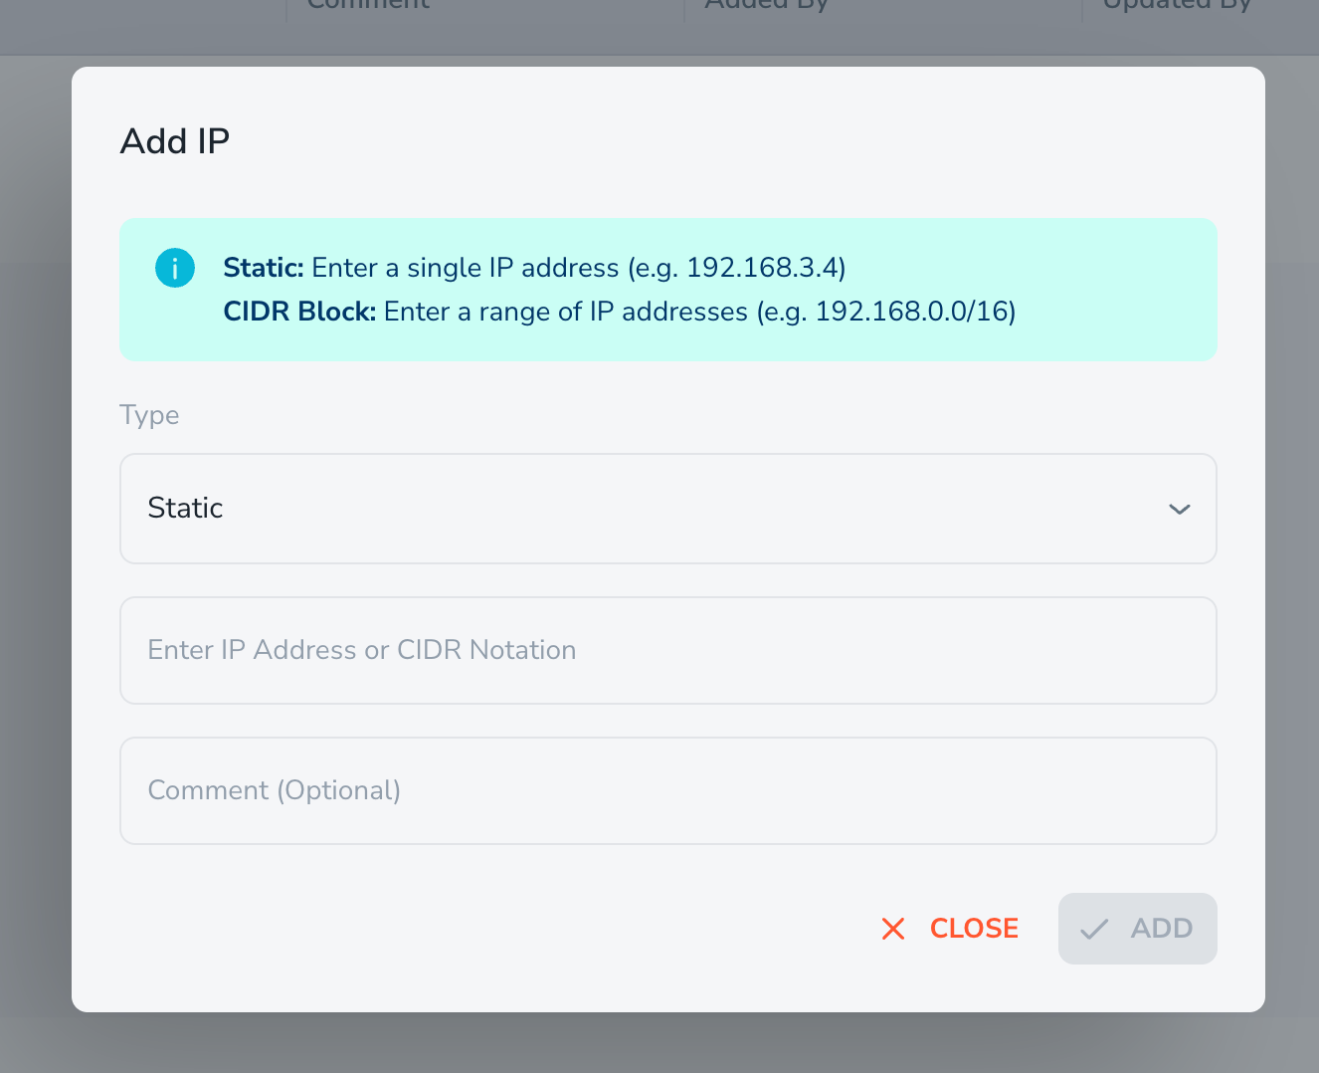
Task: Click the dimmed backdrop below the dialog
Action: pos(659,1043)
